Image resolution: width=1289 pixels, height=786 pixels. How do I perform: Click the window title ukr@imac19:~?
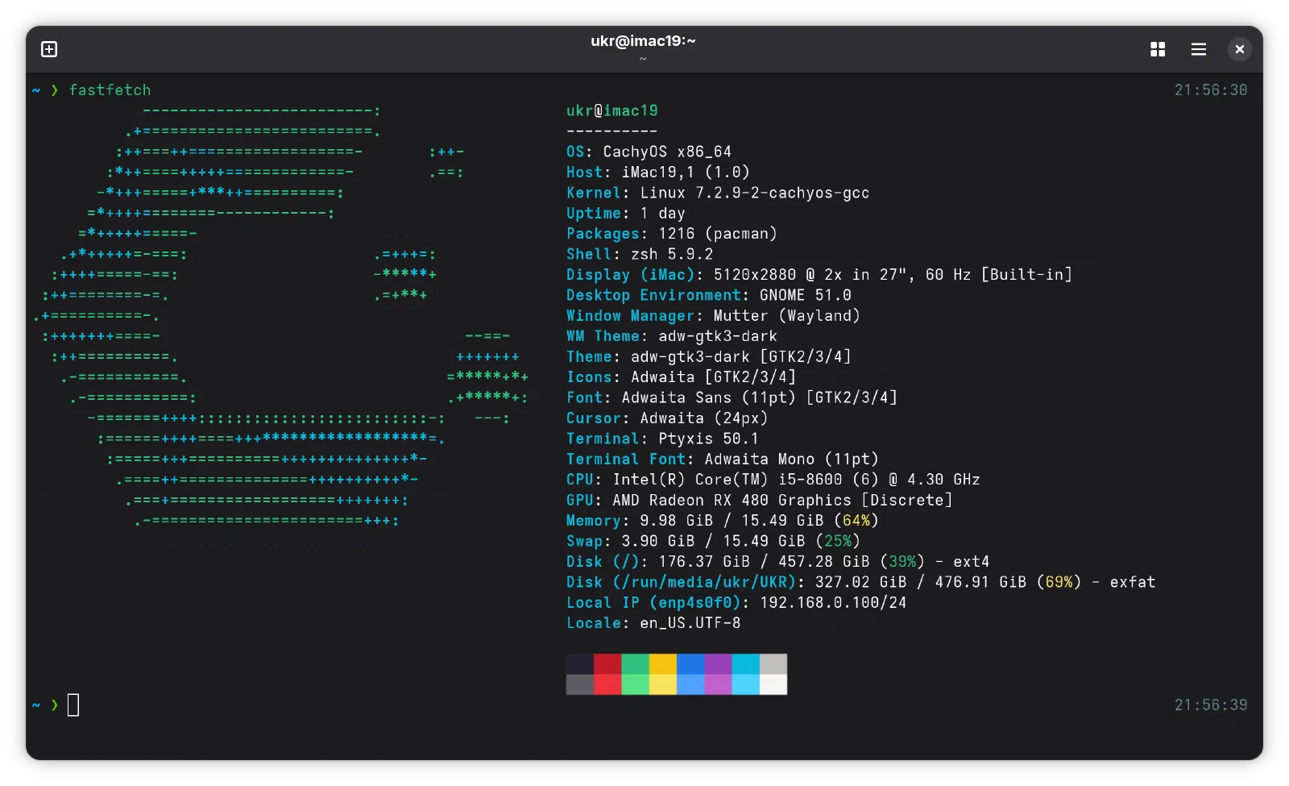643,41
